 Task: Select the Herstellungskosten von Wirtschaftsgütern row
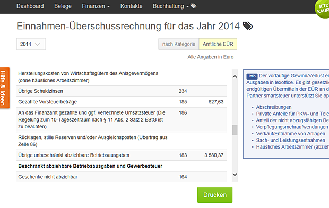[122, 77]
